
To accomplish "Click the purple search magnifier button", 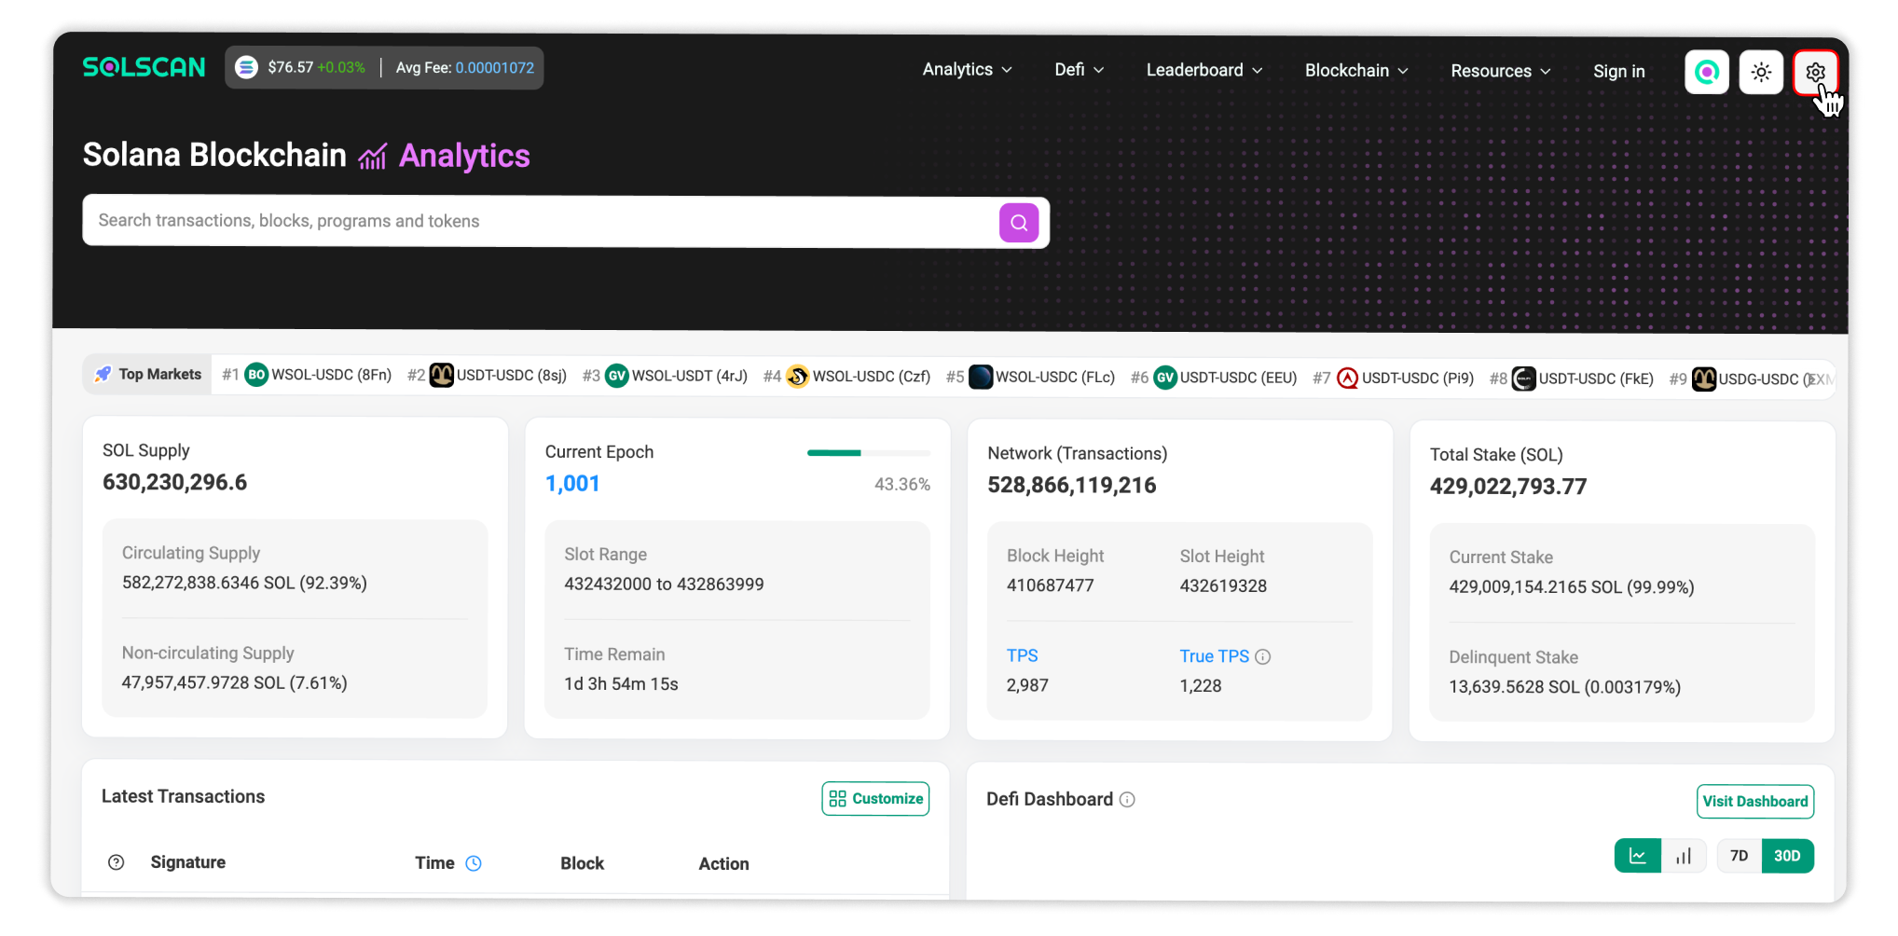I will click(x=1019, y=223).
